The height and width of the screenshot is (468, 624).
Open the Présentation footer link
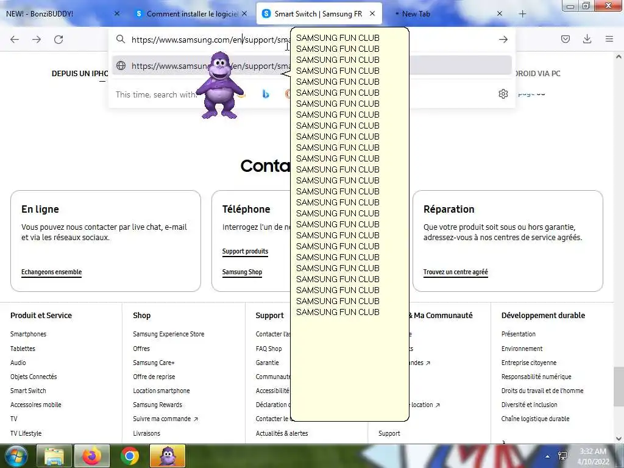pyautogui.click(x=518, y=335)
